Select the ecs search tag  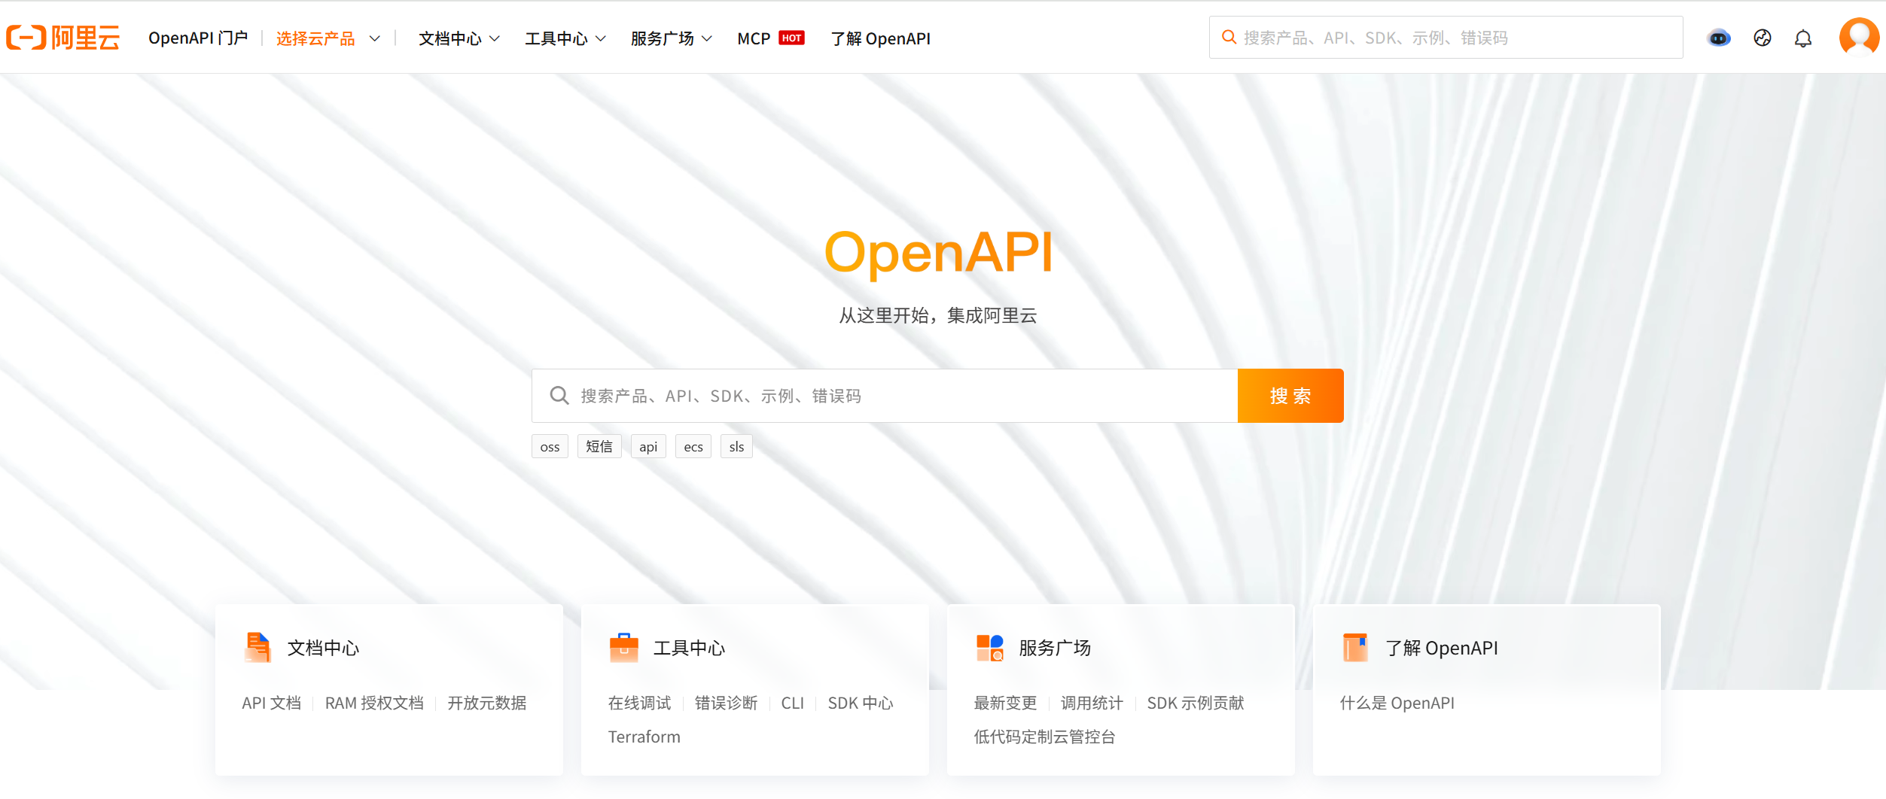click(693, 447)
